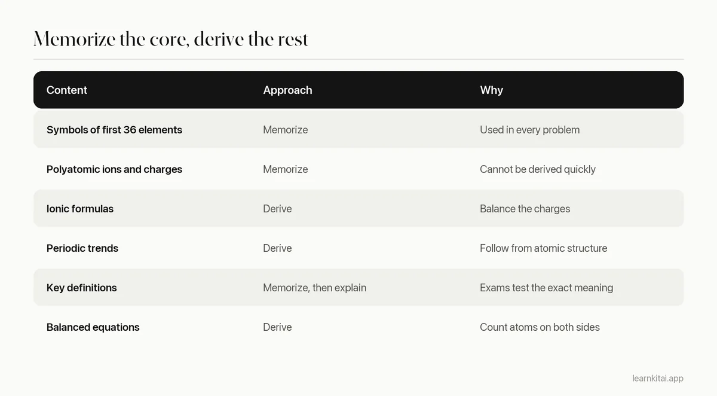Click Derive in the Ionic formulas row

tap(277, 209)
